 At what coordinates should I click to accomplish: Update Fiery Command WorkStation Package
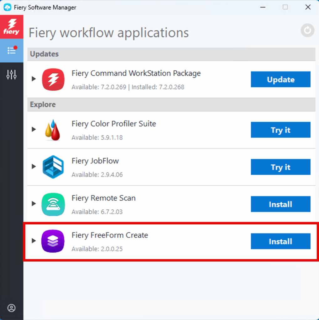point(280,79)
